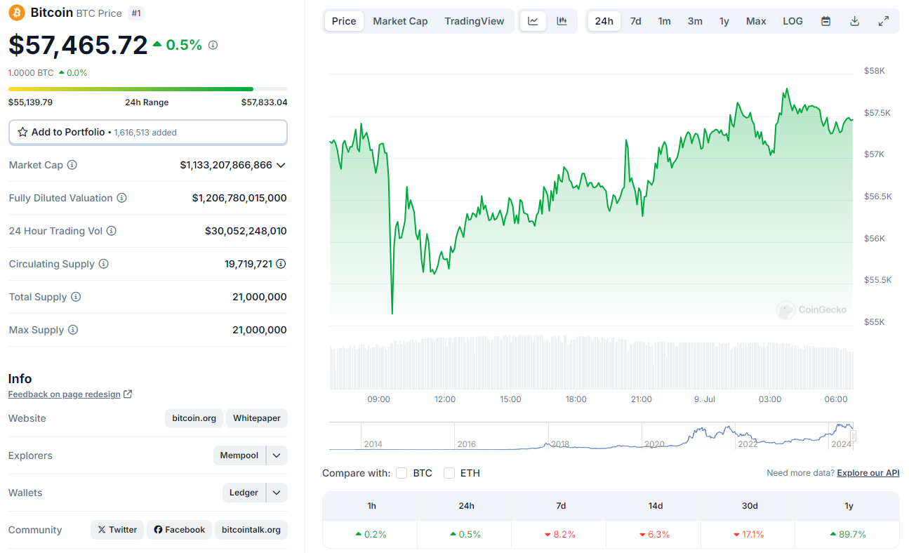Screen dimensions: 909x553
Task: Click the Ledger wallet button
Action: [x=244, y=493]
